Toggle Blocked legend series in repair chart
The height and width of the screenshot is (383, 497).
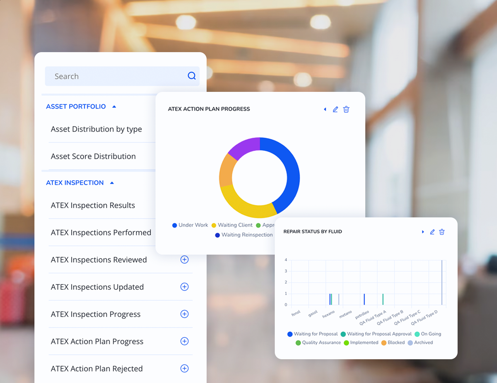click(393, 343)
